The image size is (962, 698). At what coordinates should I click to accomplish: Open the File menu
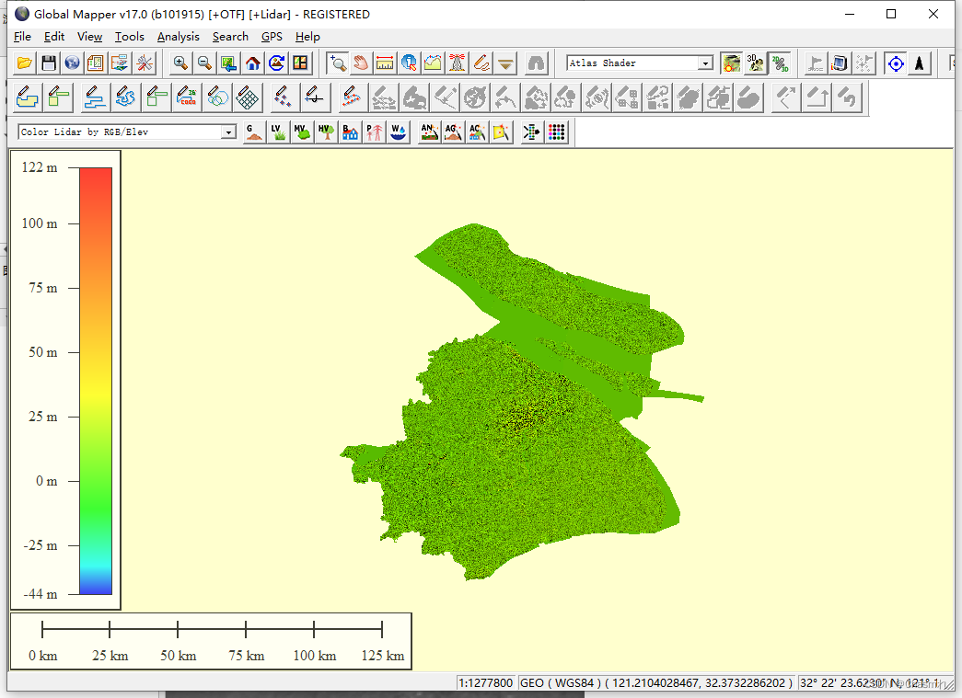click(x=22, y=37)
